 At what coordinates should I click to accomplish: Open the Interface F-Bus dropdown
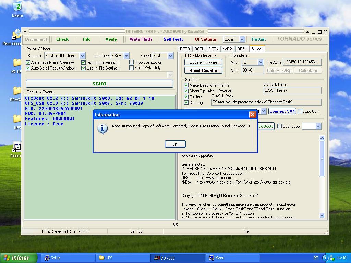click(126, 56)
